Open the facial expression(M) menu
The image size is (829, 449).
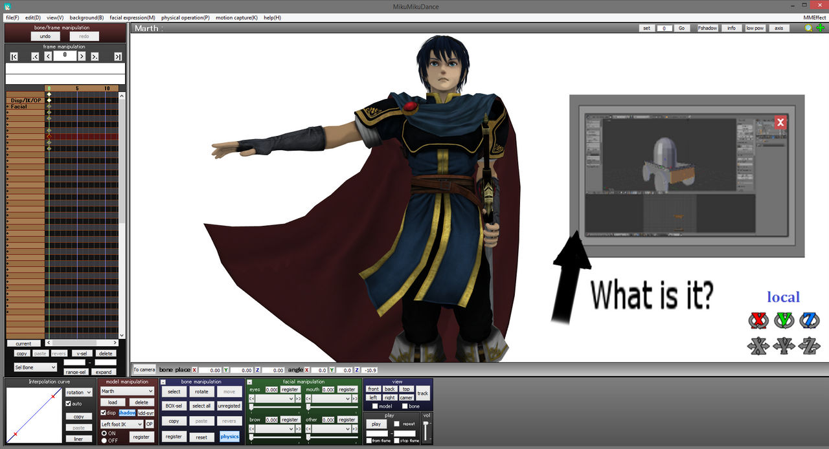point(132,17)
